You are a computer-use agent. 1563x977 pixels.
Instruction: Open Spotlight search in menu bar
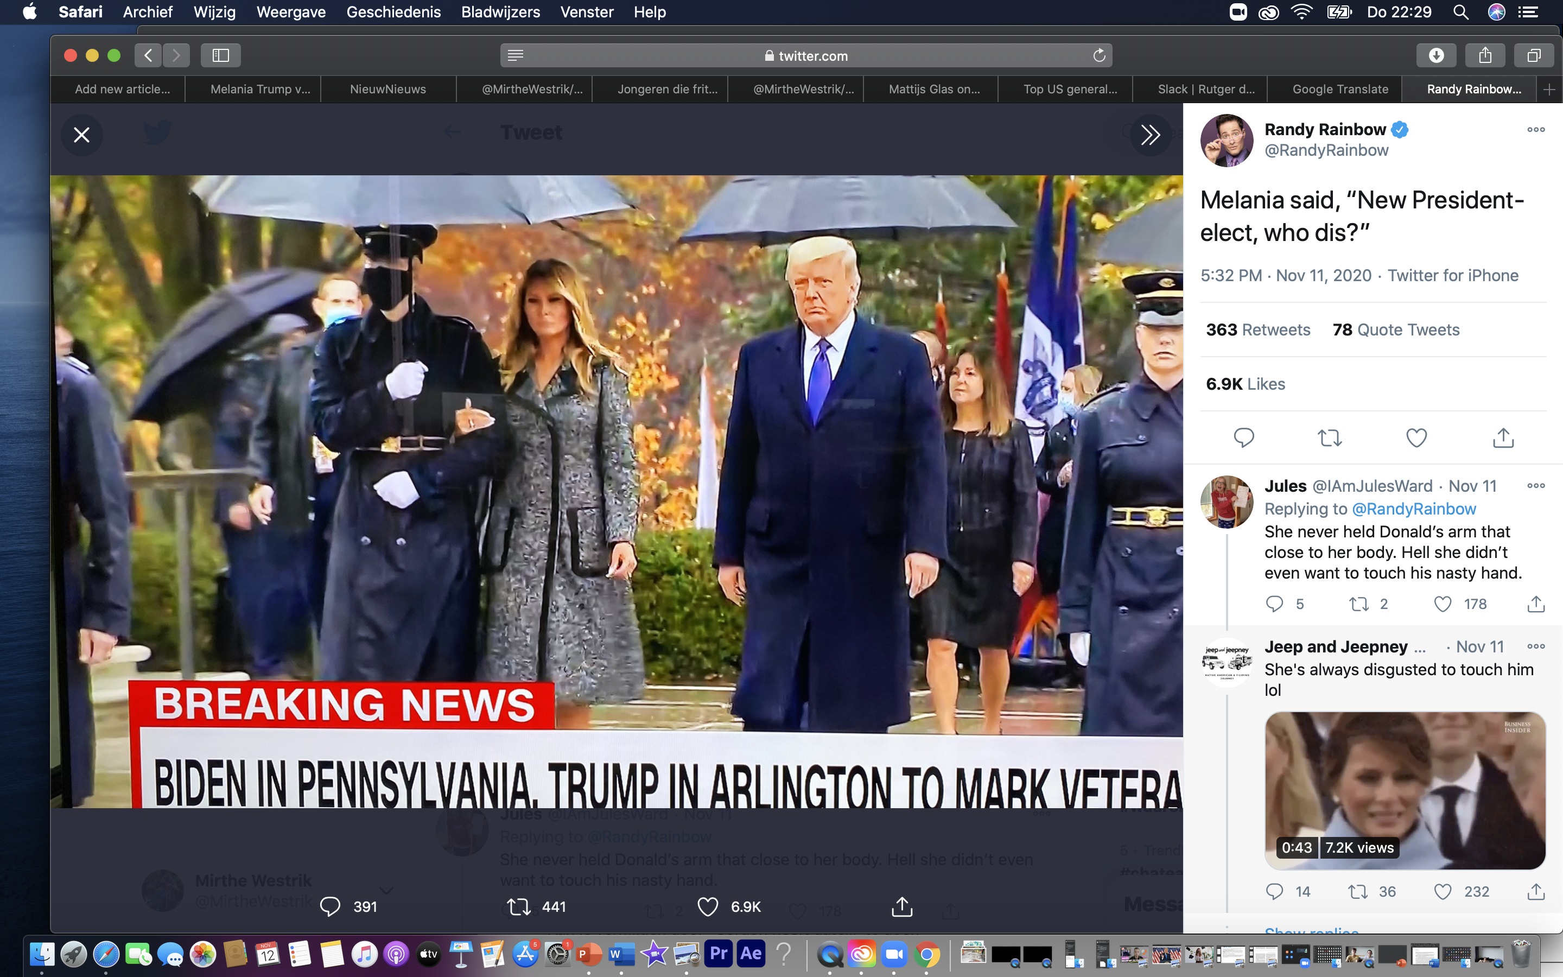tap(1461, 12)
